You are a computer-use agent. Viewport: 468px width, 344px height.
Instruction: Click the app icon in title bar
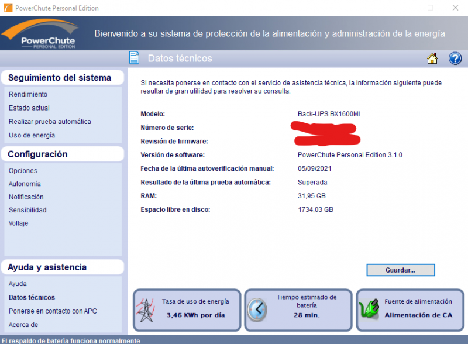coord(8,8)
